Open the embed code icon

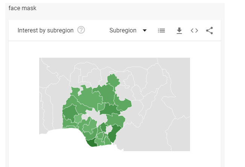(x=194, y=31)
